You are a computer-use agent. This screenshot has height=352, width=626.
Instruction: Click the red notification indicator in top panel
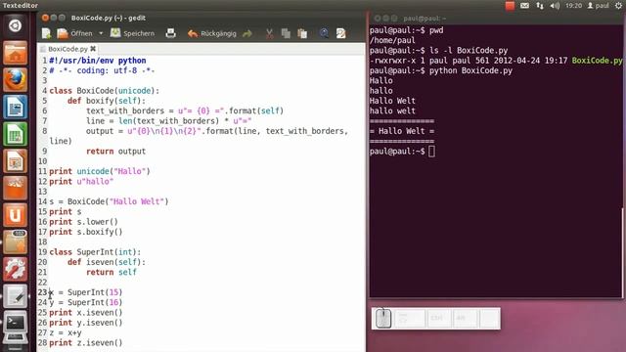[x=510, y=6]
